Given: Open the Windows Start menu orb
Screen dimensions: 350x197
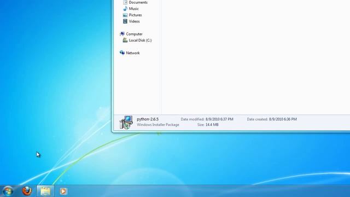Looking at the screenshot, I should coord(8,192).
